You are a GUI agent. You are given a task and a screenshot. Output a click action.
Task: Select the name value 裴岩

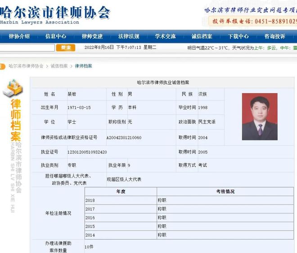(72, 94)
